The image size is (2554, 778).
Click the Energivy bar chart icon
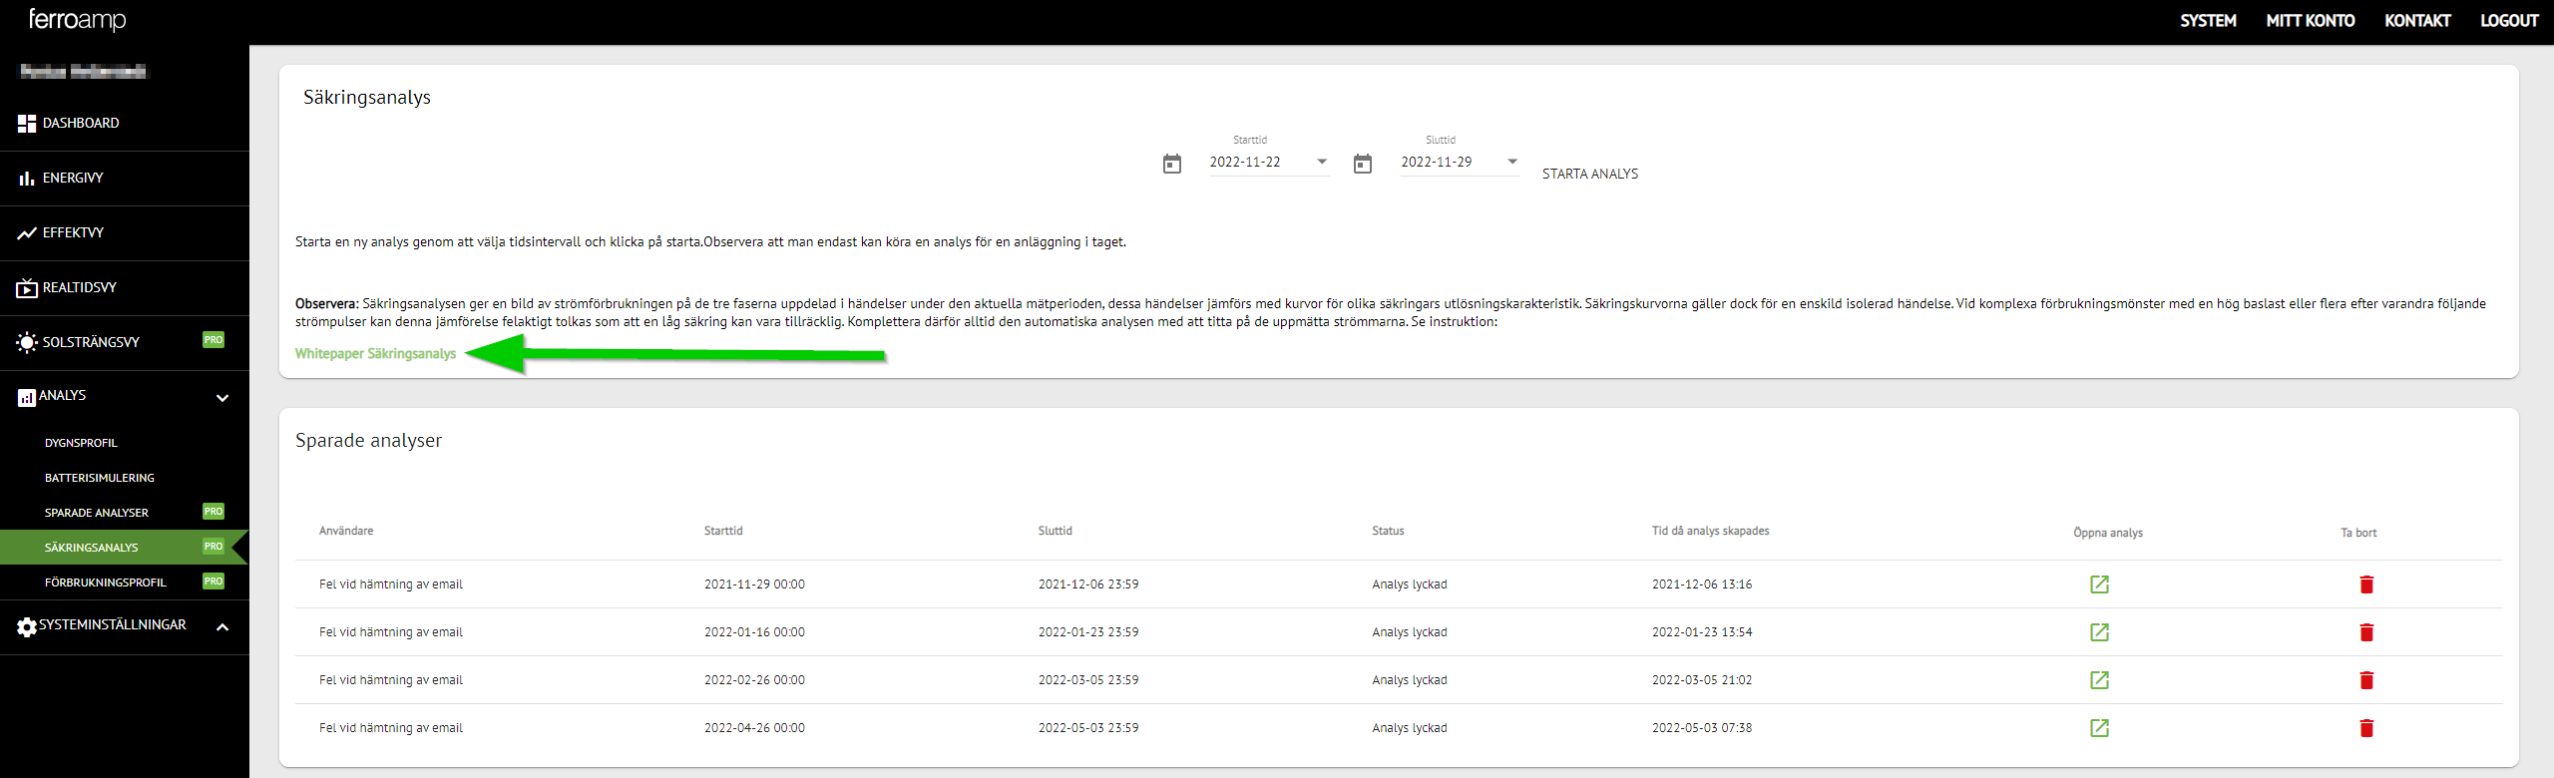tap(27, 179)
